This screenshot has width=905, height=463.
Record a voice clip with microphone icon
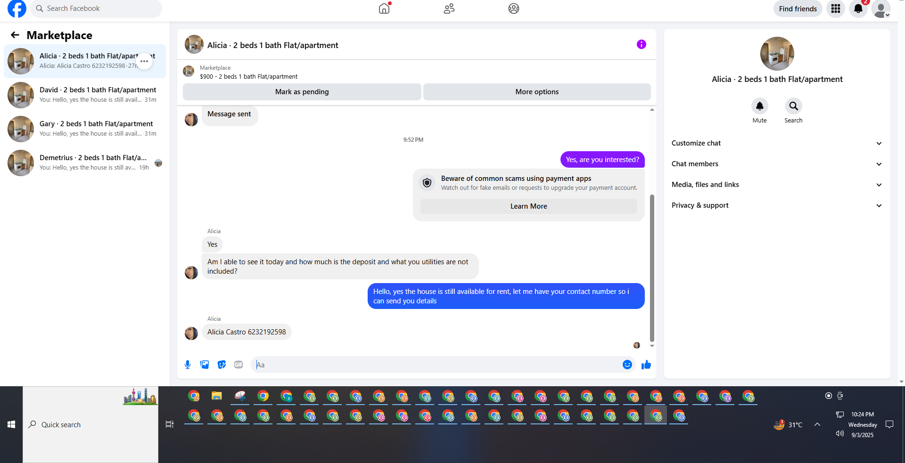point(188,365)
